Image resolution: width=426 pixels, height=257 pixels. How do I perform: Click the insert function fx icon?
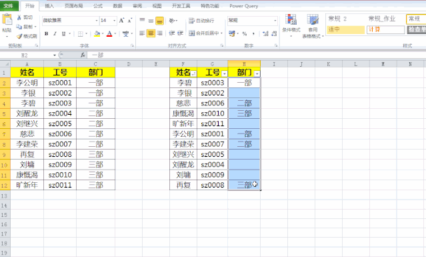coord(83,55)
